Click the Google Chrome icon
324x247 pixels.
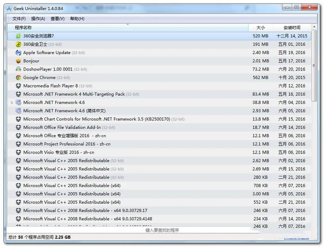[x=19, y=78]
